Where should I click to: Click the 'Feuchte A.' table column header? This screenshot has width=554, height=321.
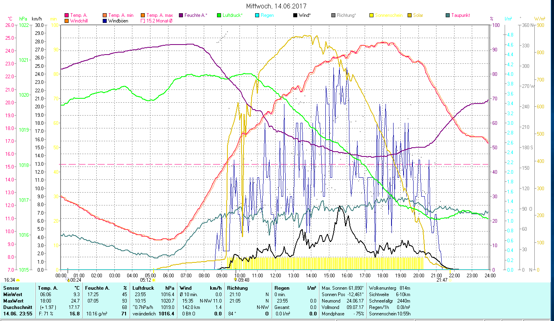click(97, 288)
